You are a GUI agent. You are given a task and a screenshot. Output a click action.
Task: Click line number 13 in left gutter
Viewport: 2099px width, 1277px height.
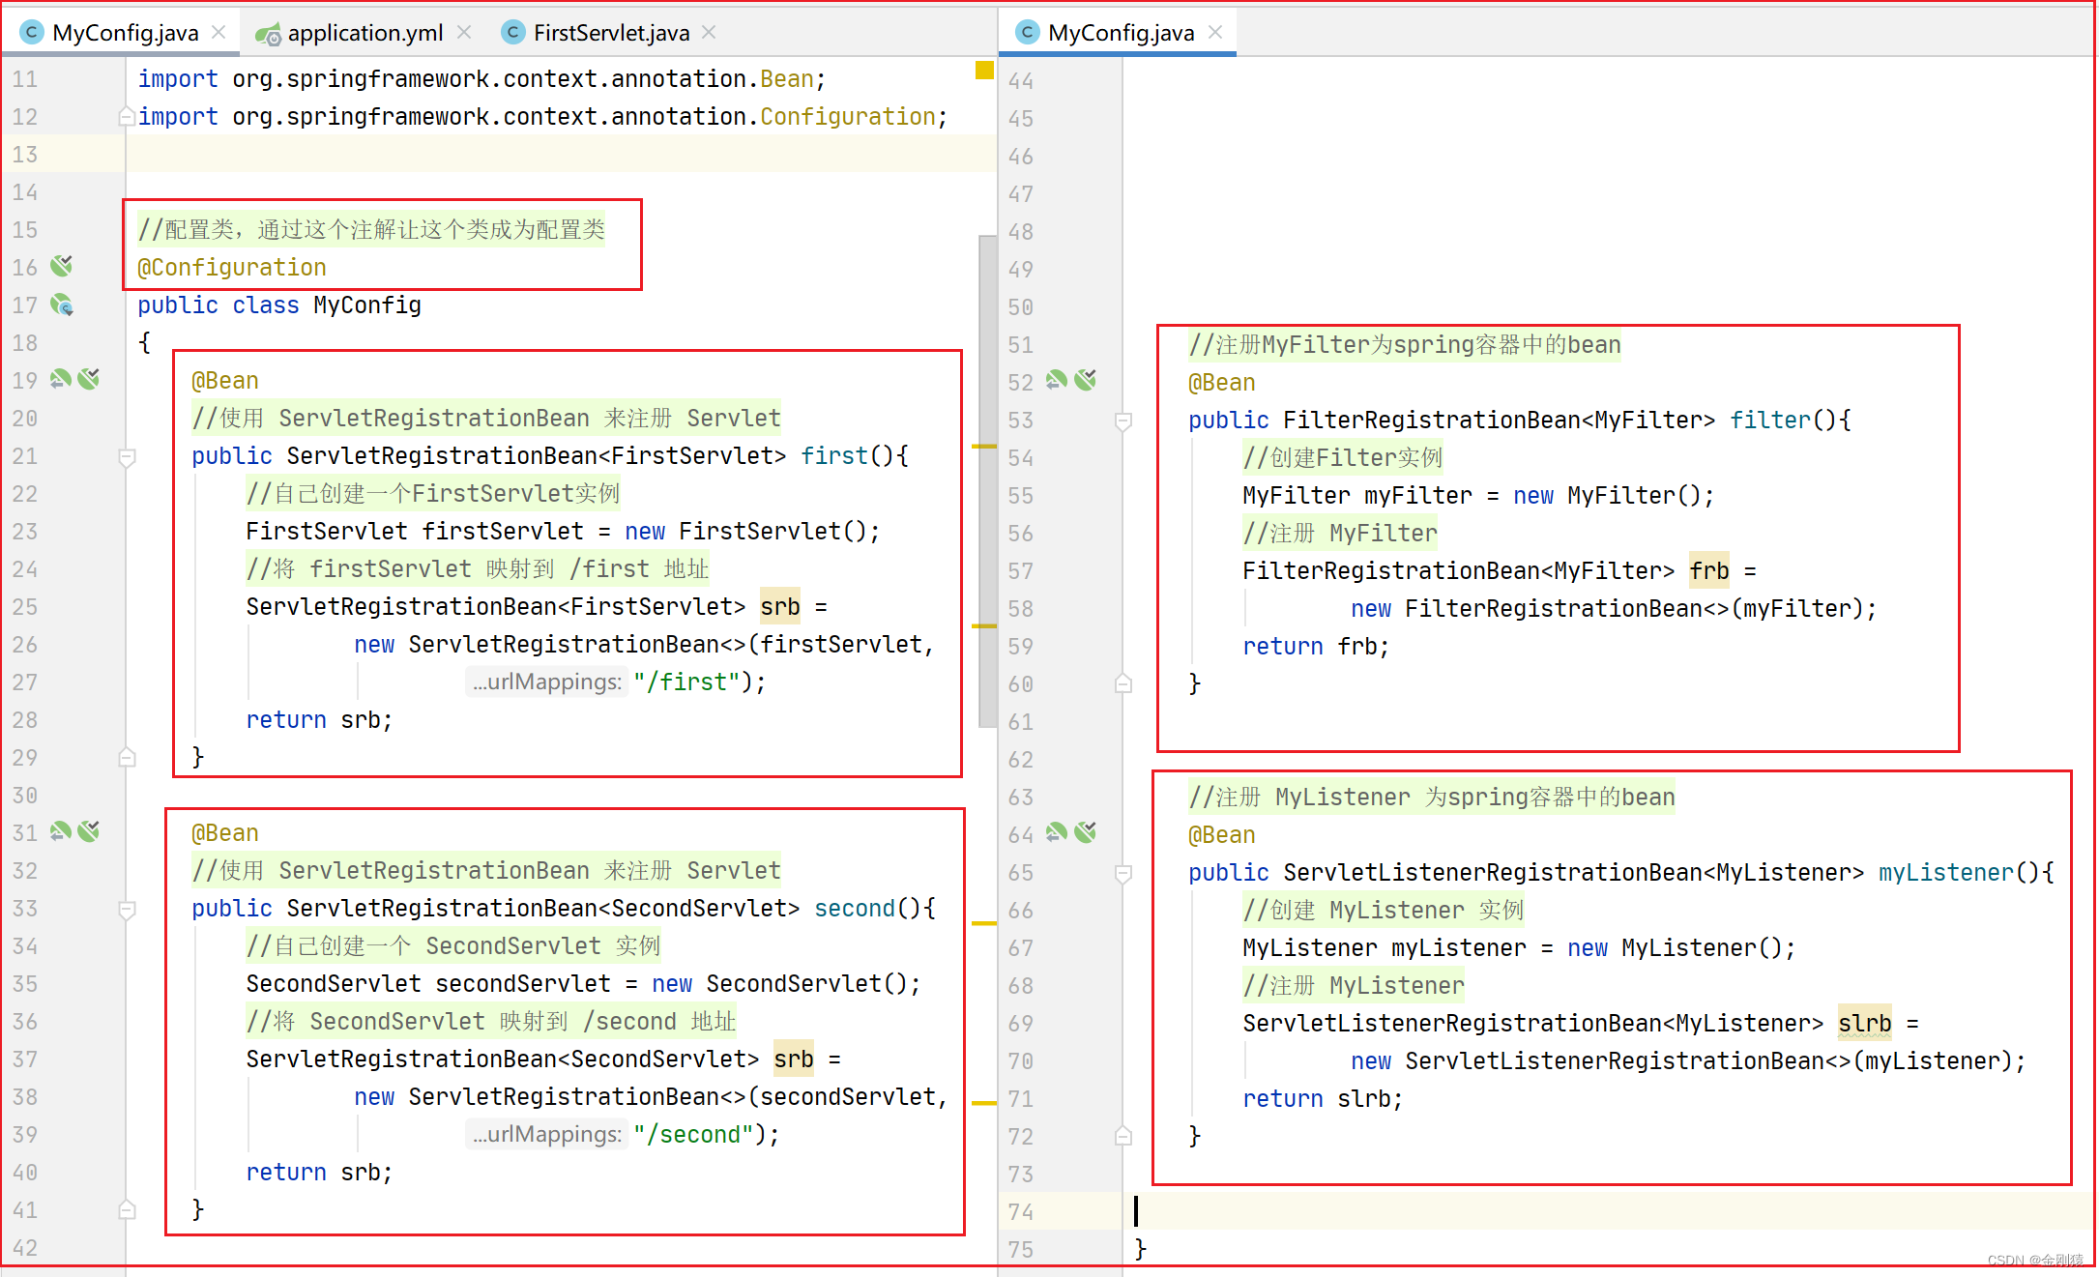pyautogui.click(x=25, y=154)
